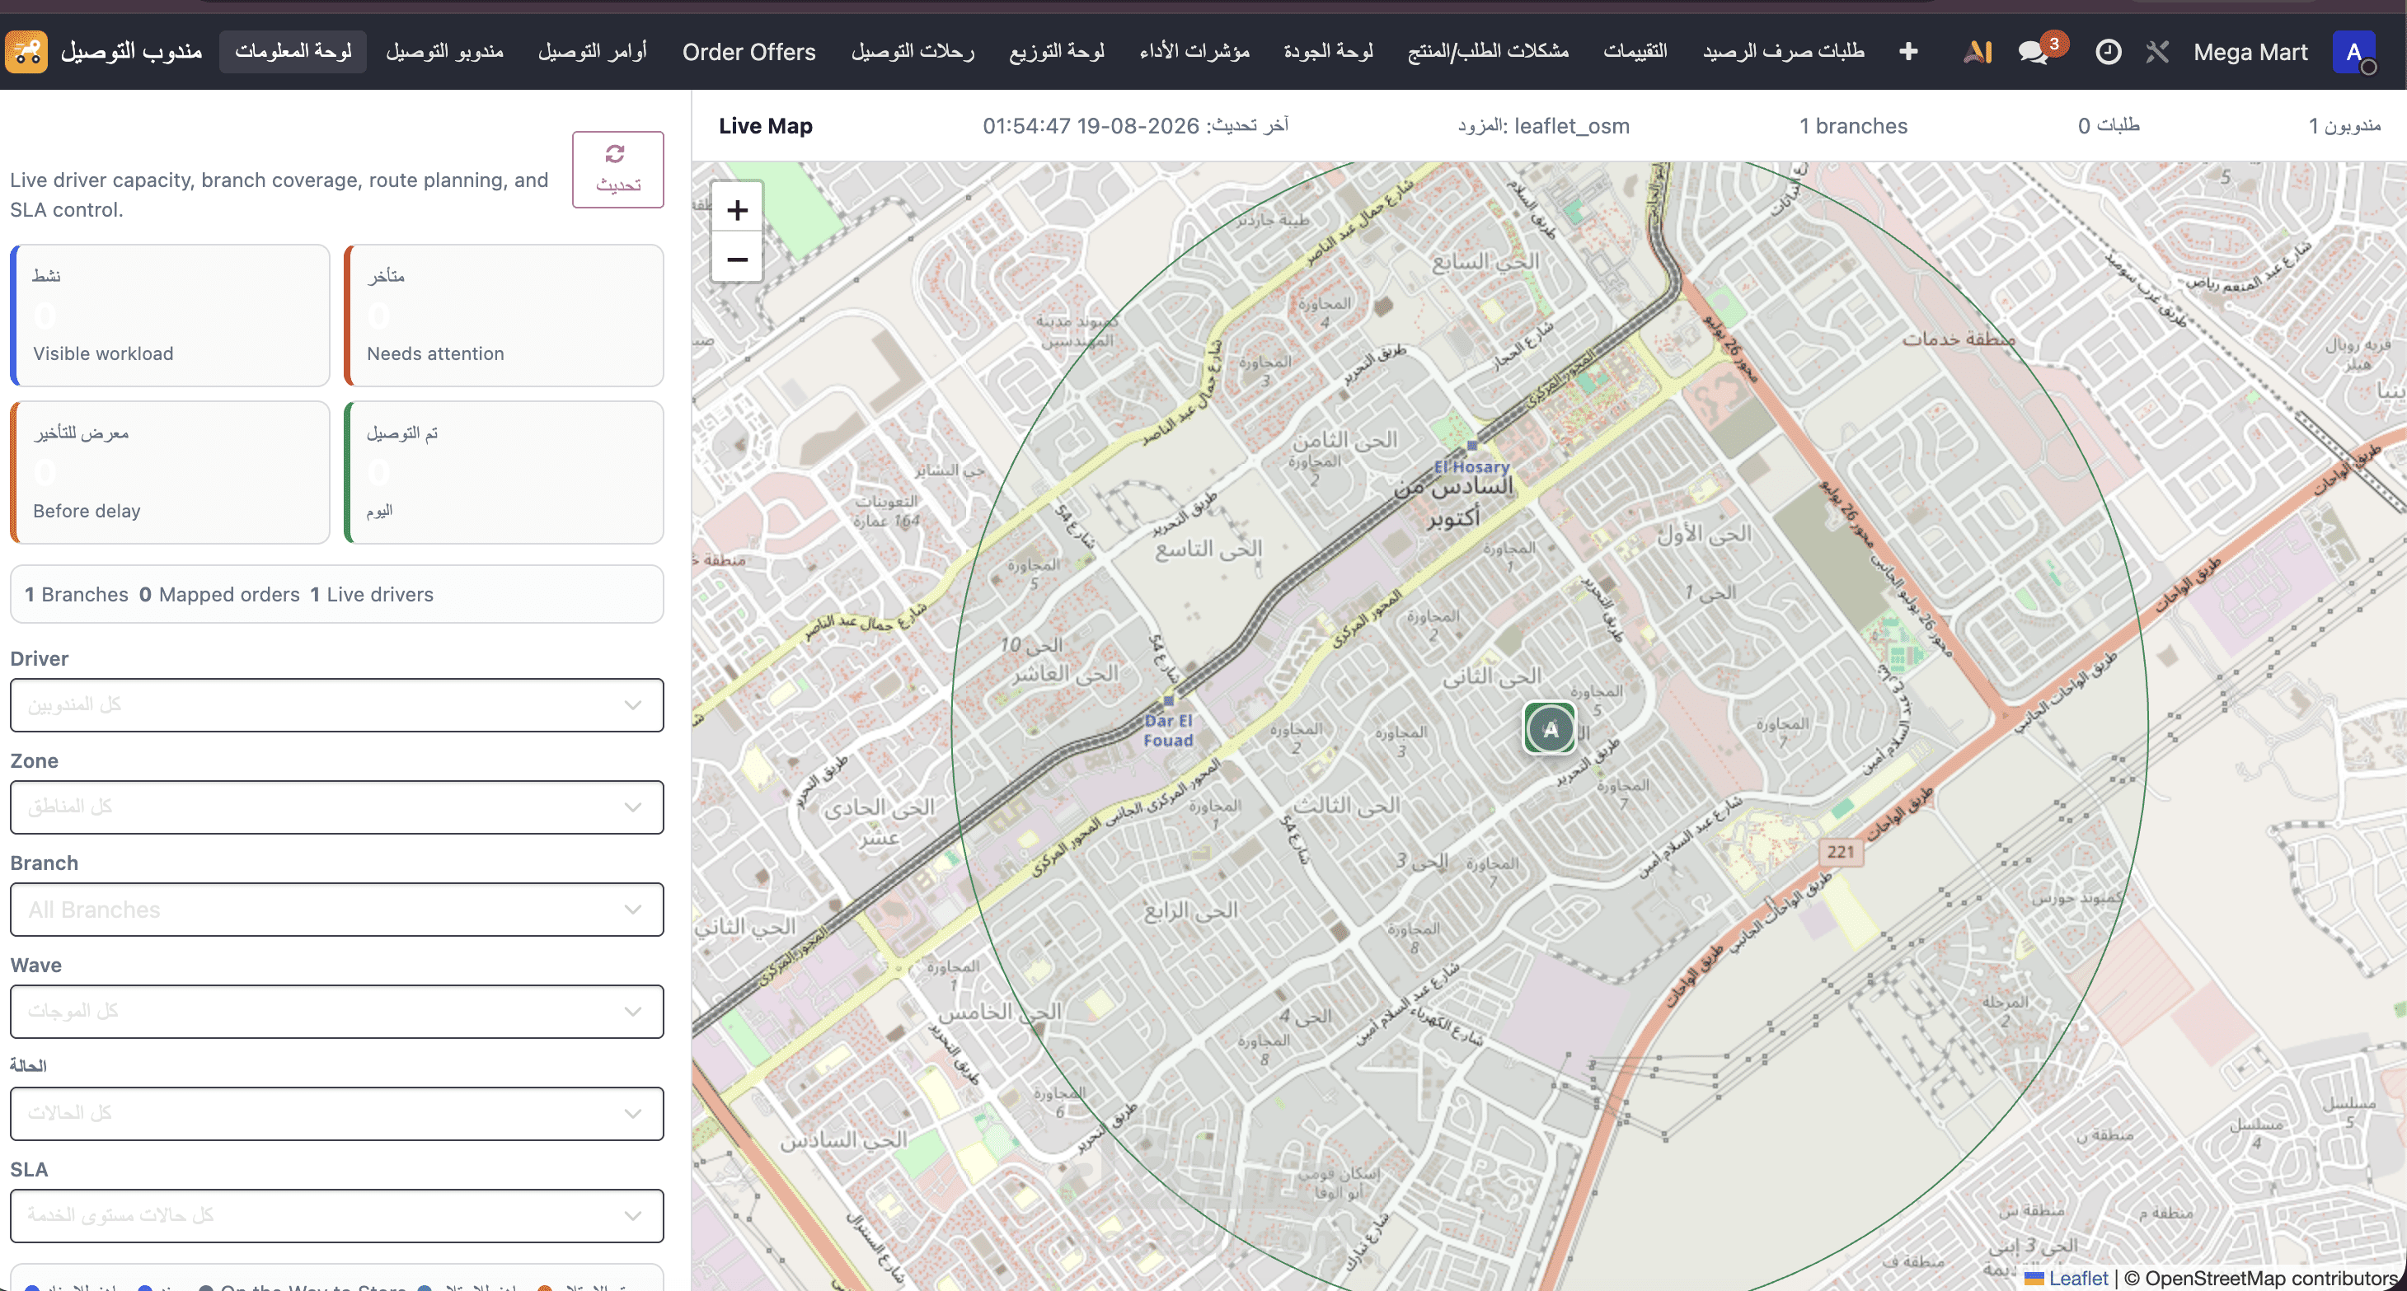Open the Leaflet attribution link
Image resolution: width=2407 pixels, height=1291 pixels.
click(2078, 1278)
